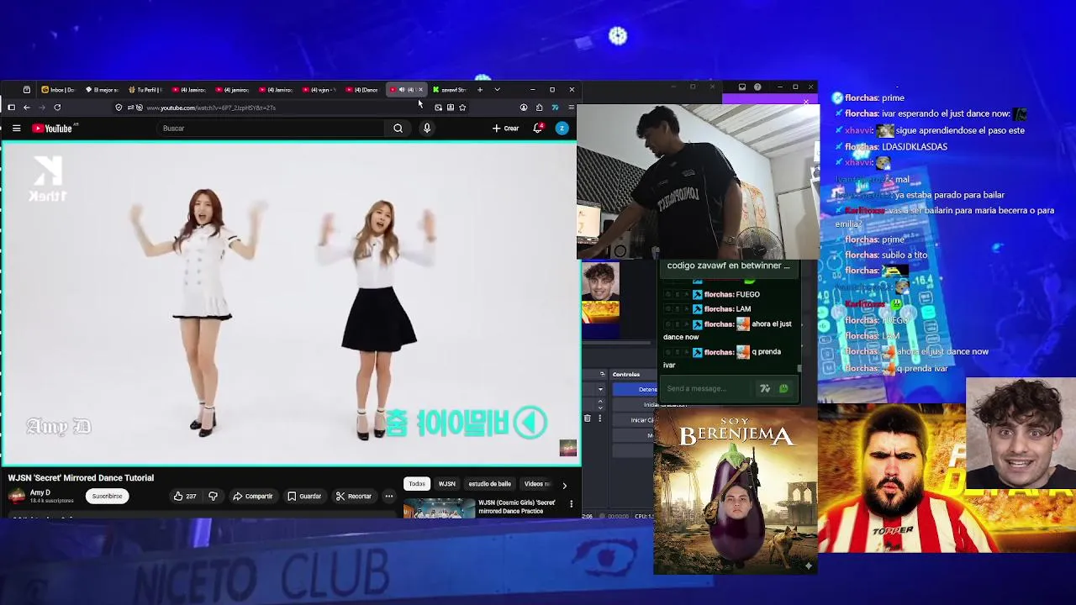The width and height of the screenshot is (1076, 605).
Task: Open WJSN Secret mirrored Dance Practice thumbnail
Action: [439, 508]
